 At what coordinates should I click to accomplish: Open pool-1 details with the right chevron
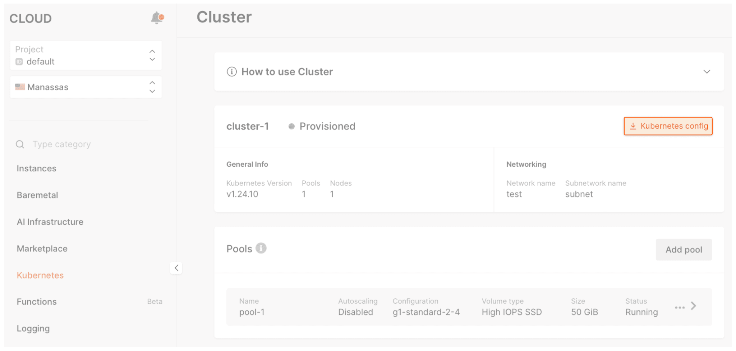click(694, 306)
